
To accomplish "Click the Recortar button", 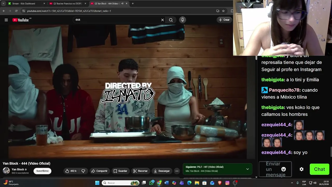I will [140, 171].
